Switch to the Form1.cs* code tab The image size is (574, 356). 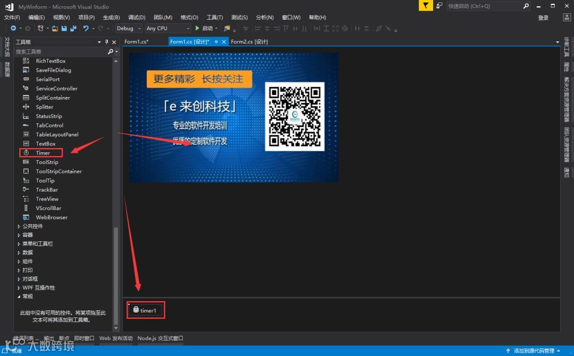coord(137,42)
